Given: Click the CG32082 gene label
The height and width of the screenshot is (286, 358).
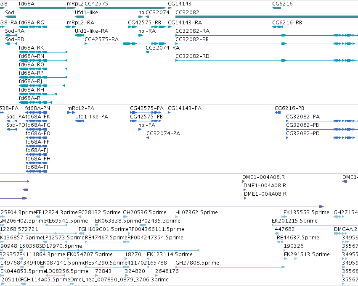Looking at the screenshot, I should click(x=187, y=12).
